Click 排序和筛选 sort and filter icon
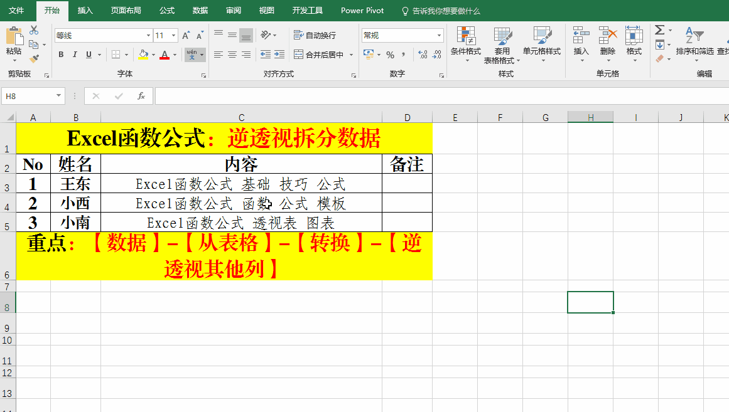729x412 pixels. [694, 43]
